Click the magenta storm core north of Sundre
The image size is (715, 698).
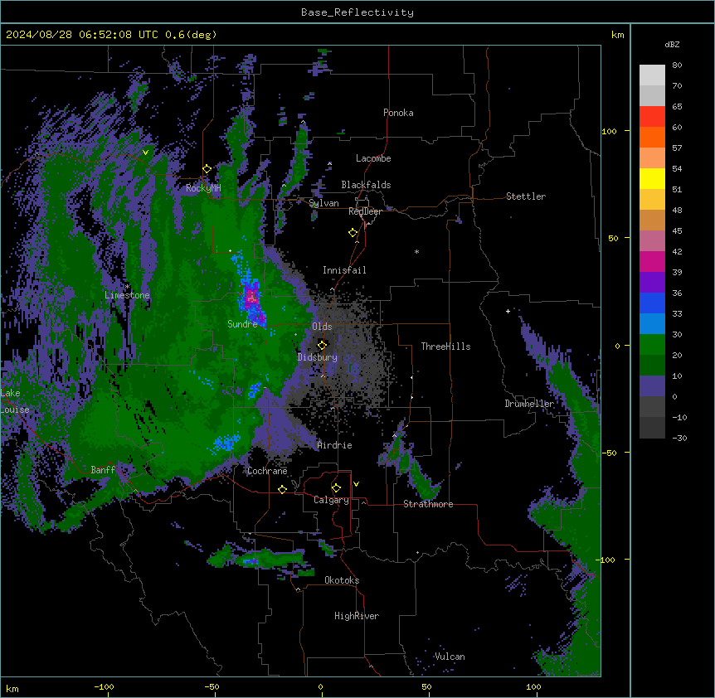[x=251, y=298]
